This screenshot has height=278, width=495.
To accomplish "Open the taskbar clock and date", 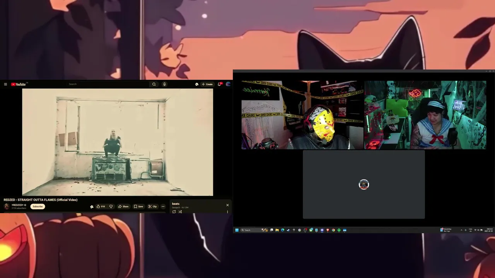I will point(489,230).
